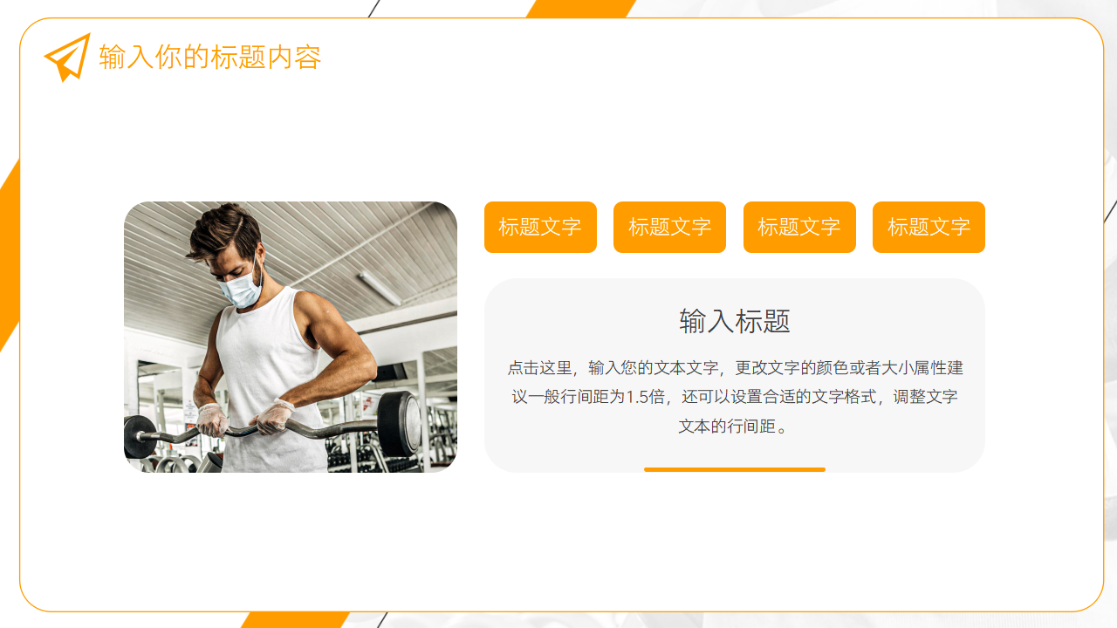Select the 输入标题 heading text
1117x628 pixels.
[735, 321]
